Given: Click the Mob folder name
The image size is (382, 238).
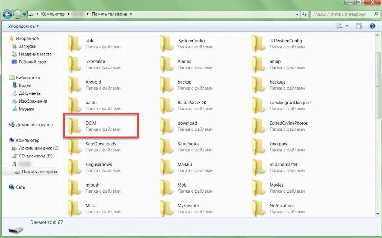Looking at the screenshot, I should pos(182,185).
